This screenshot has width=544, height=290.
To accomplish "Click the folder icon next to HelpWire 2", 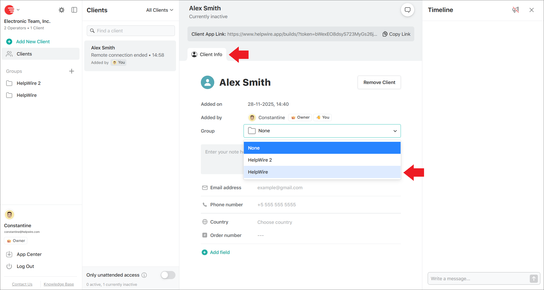I will pos(9,83).
